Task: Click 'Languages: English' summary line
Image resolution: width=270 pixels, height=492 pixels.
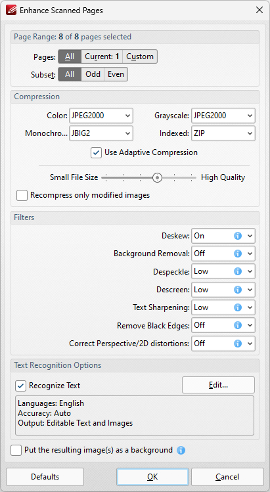Action: pyautogui.click(x=51, y=403)
